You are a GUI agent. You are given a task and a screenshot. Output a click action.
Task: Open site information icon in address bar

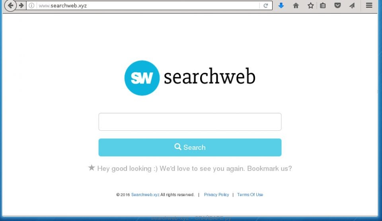click(31, 5)
